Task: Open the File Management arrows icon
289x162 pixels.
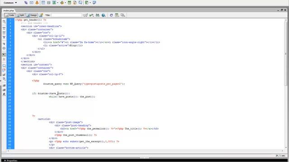Action: click(98, 15)
